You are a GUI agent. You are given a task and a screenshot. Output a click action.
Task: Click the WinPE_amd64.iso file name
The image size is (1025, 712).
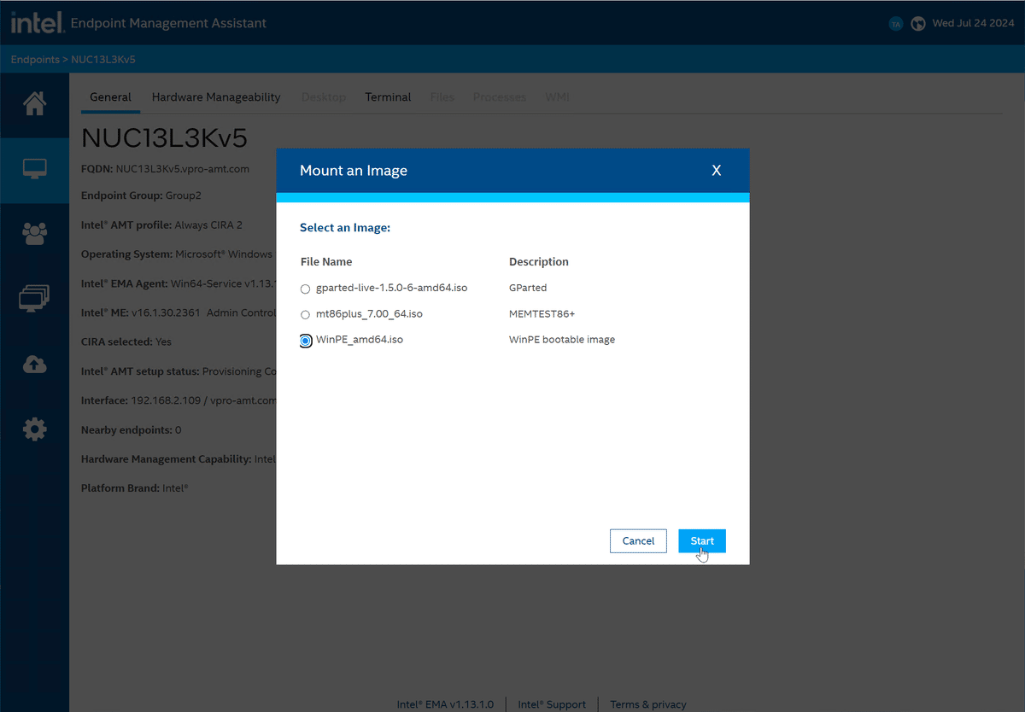(360, 340)
